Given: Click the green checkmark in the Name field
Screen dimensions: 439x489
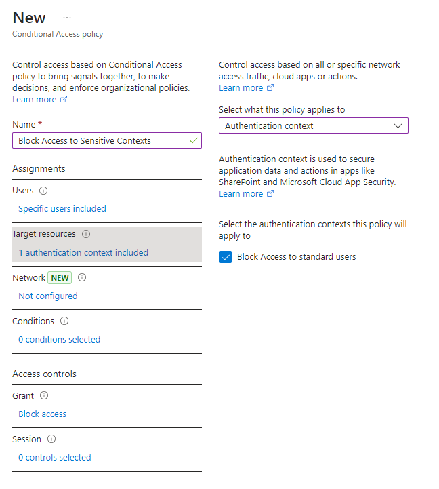Looking at the screenshot, I should click(194, 140).
